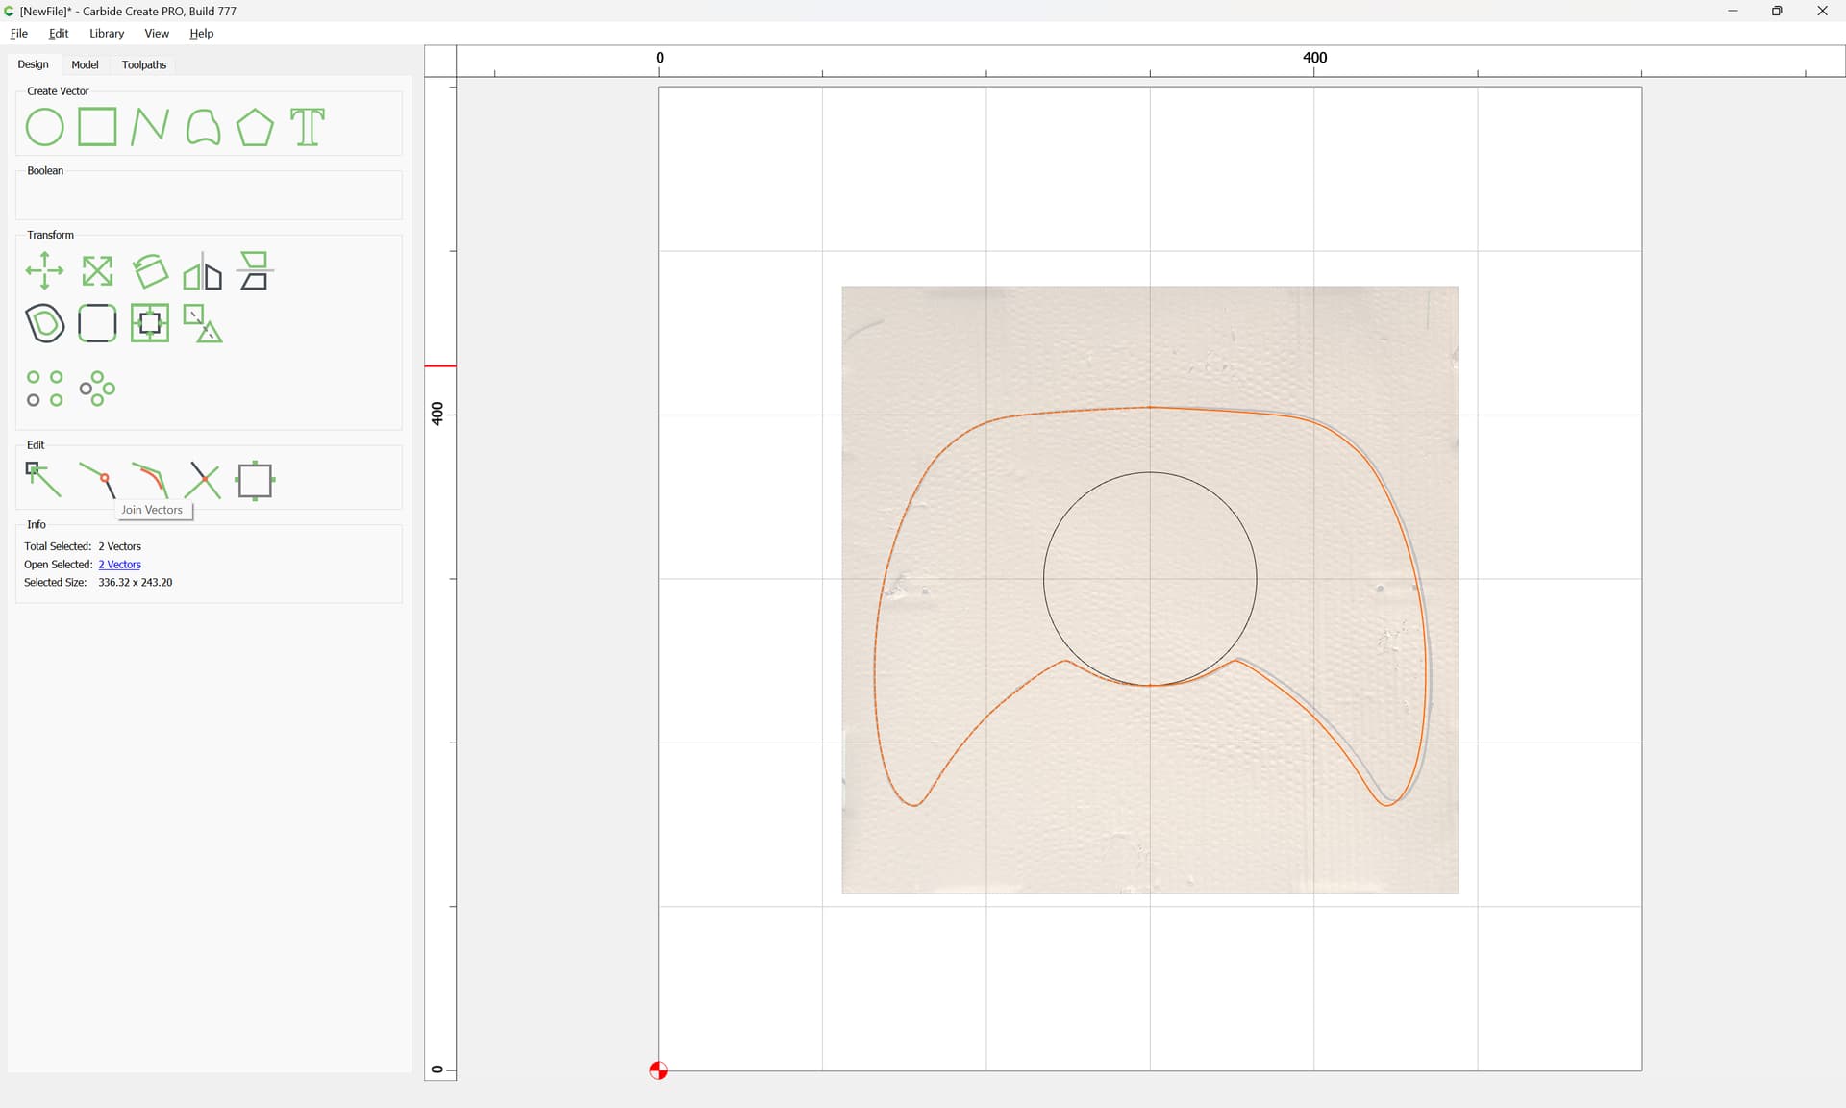The height and width of the screenshot is (1108, 1846).
Task: Open the Library menu
Action: [x=107, y=33]
